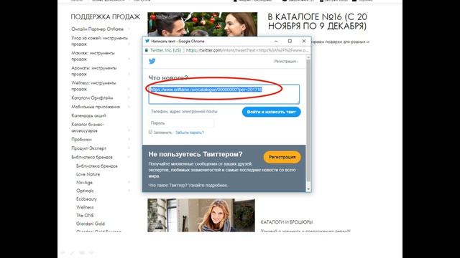Screen dimensions: 460x258
Task: Expand the Мобильные приложения chevron
Action: coord(129,107)
